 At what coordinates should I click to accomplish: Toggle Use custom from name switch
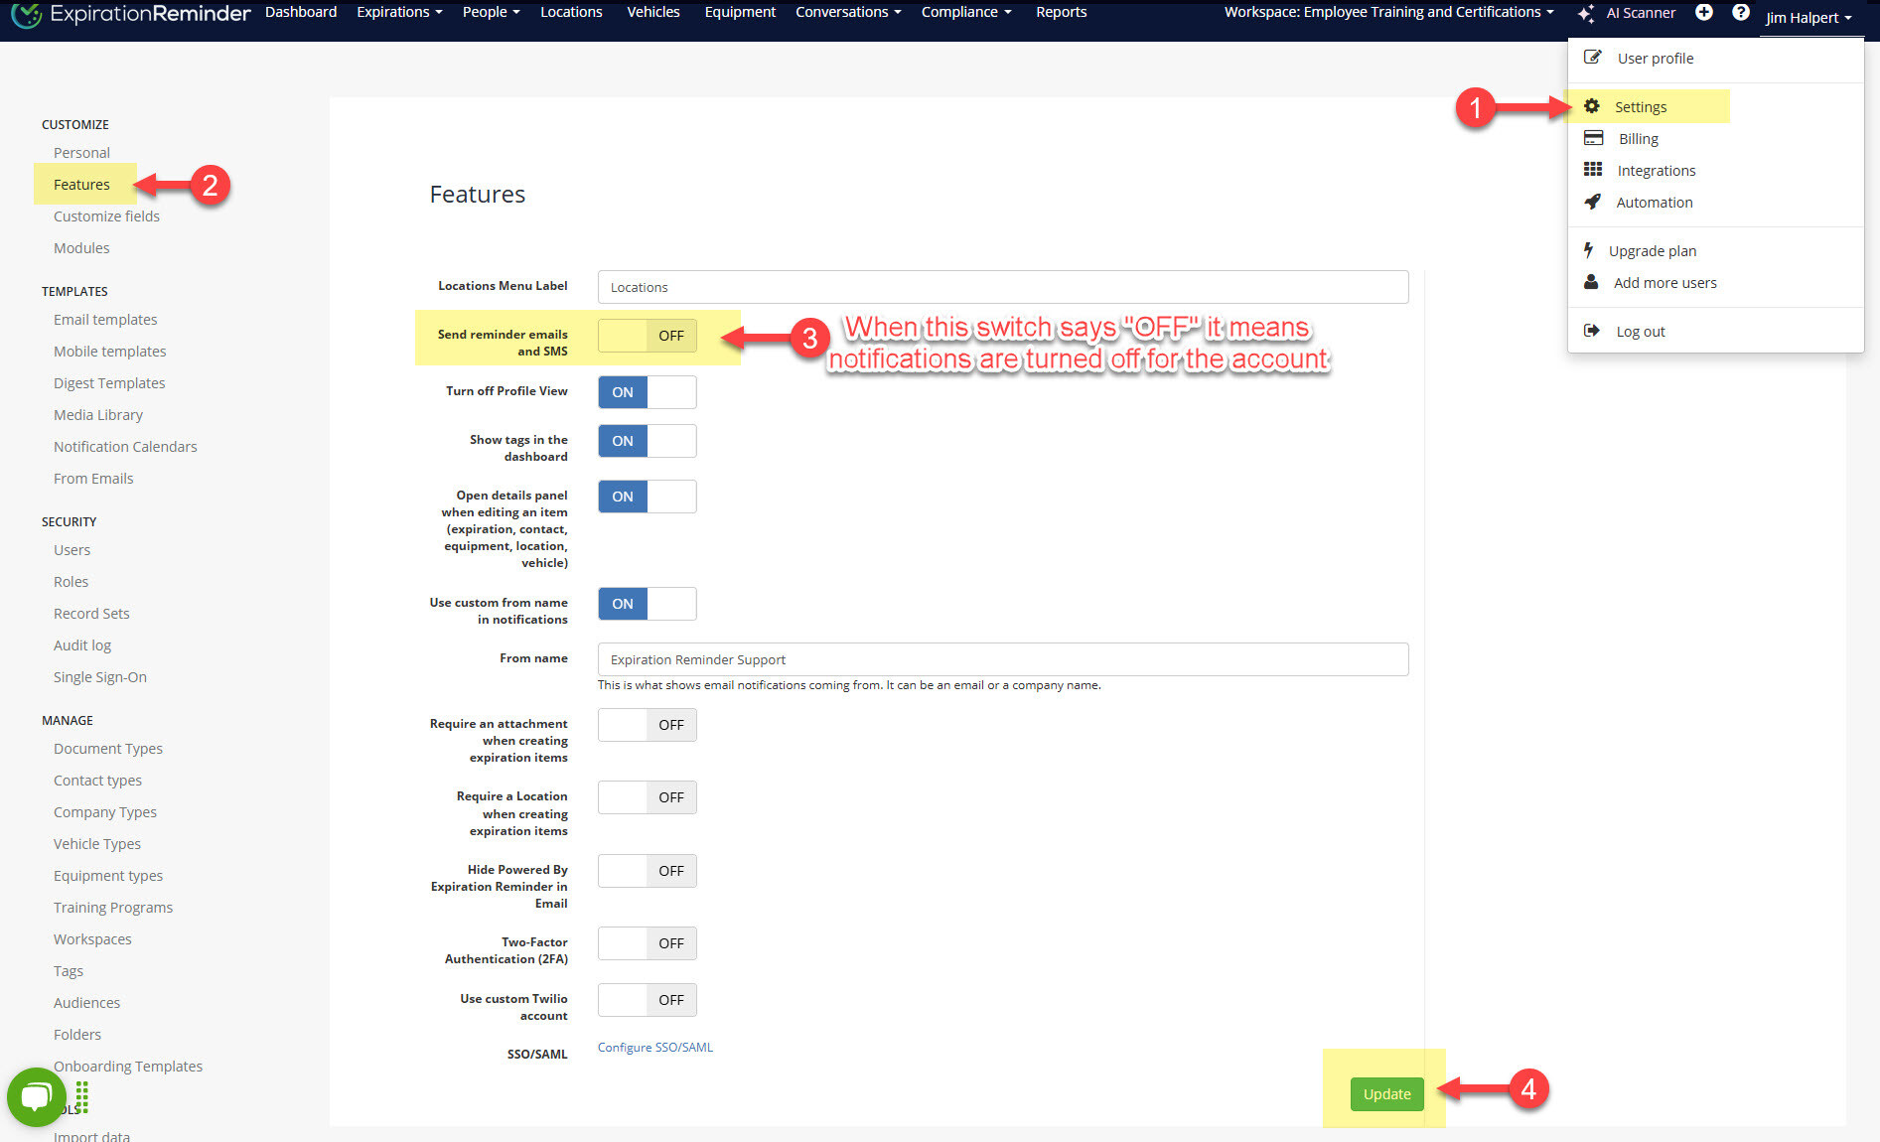(x=648, y=604)
